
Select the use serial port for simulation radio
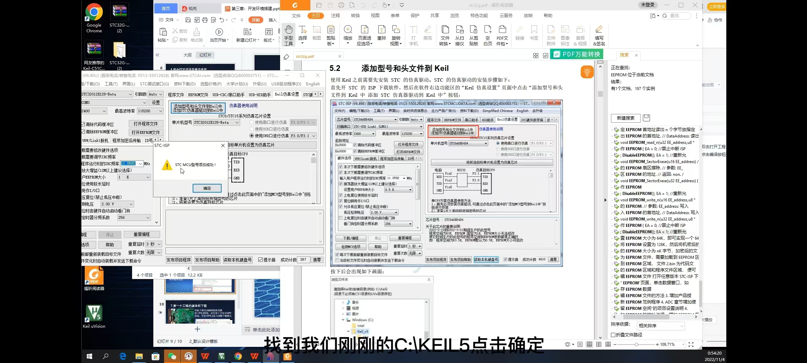(x=252, y=122)
